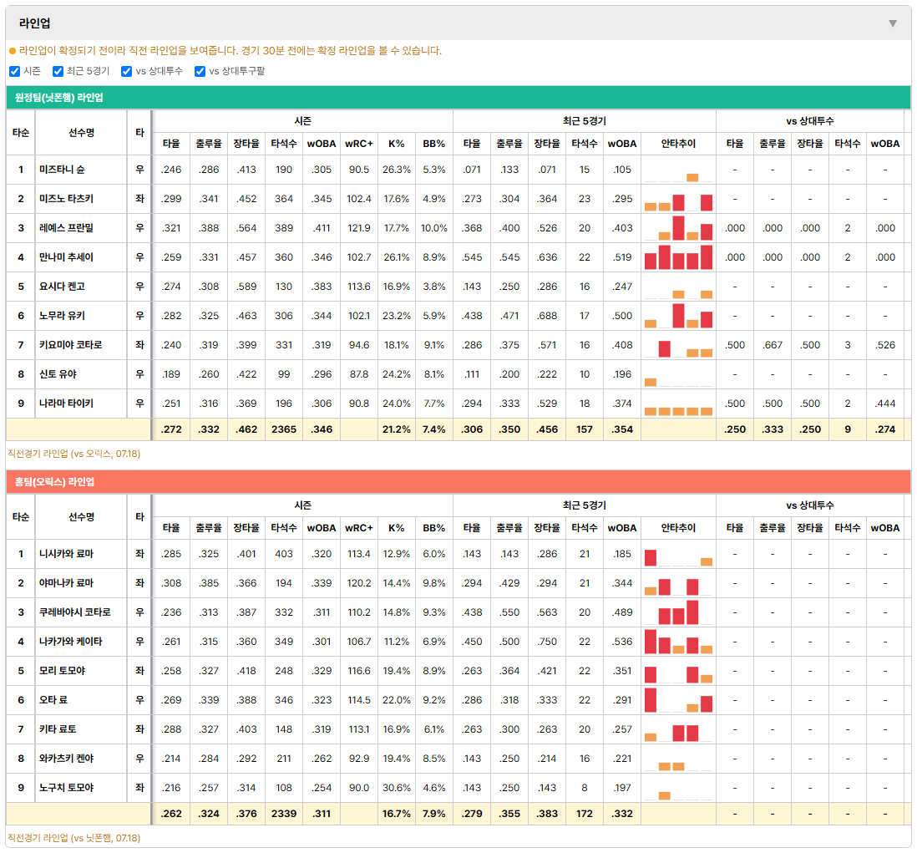The height and width of the screenshot is (853, 917).
Task: Open 니시카와 료마 player entry
Action: tap(66, 554)
